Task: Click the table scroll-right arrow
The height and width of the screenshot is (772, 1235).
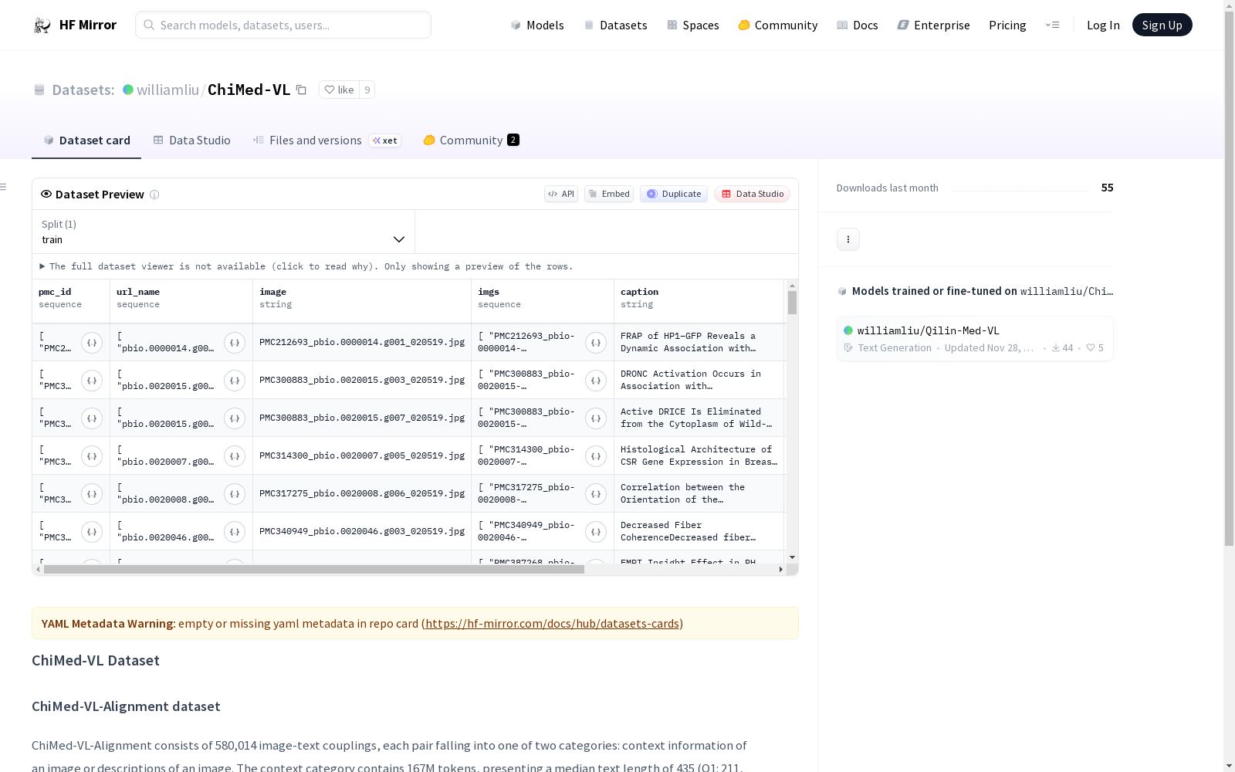Action: pyautogui.click(x=781, y=570)
